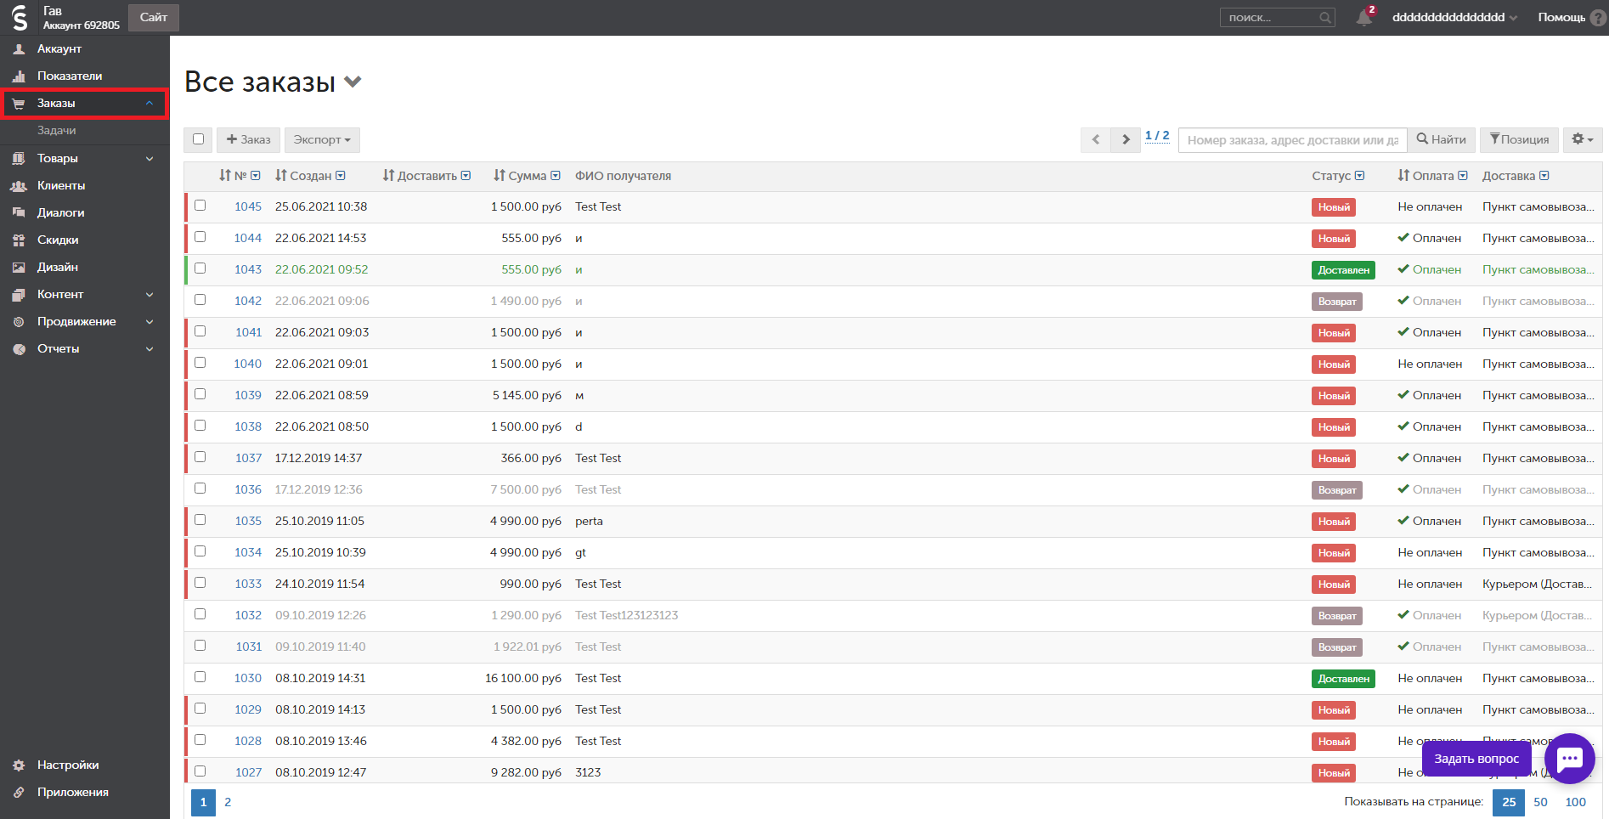Viewport: 1609px width, 819px height.
Task: Click the top поиск search field
Action: tap(1277, 18)
